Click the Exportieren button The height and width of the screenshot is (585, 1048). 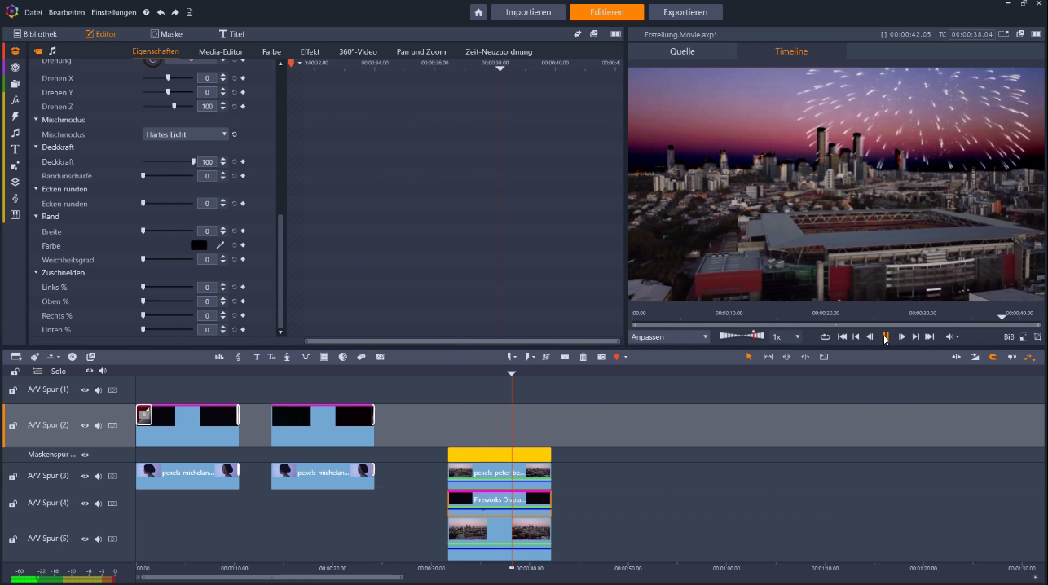(685, 12)
